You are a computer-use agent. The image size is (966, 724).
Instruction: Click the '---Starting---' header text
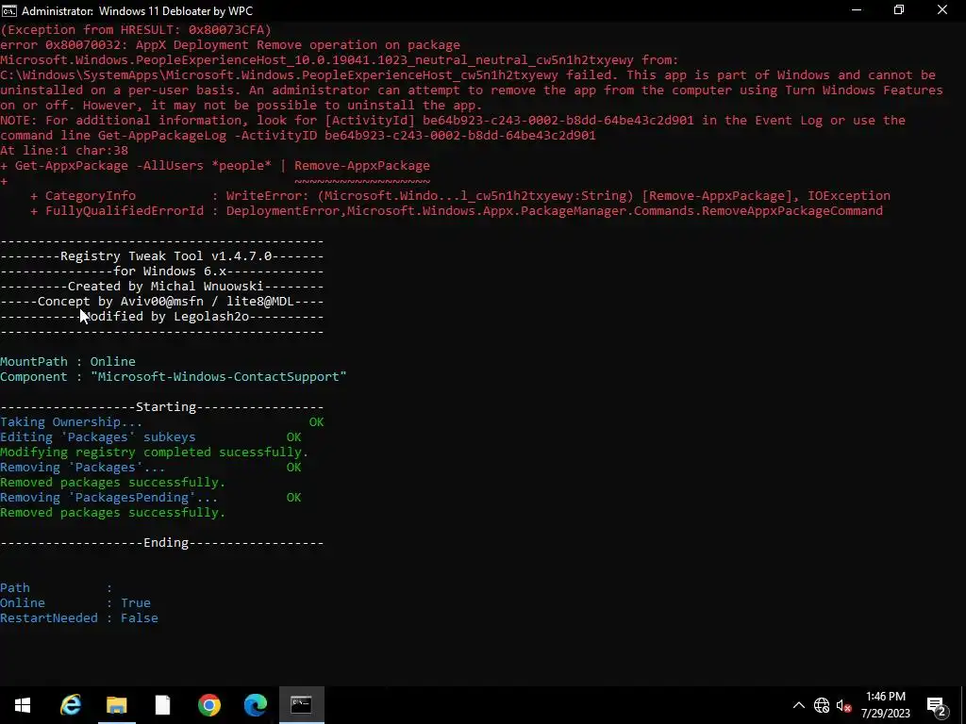click(162, 407)
